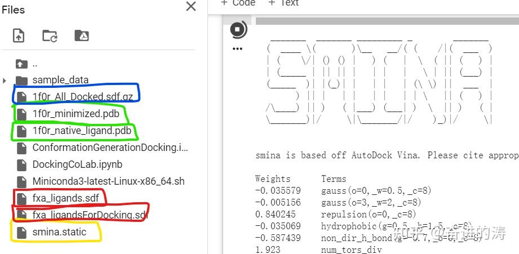
Task: Click the file icon beside ConformationGenerationDocking notebook
Action: point(21,148)
